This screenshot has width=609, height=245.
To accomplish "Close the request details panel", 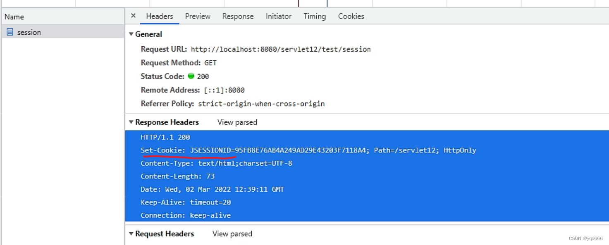I will (x=133, y=16).
